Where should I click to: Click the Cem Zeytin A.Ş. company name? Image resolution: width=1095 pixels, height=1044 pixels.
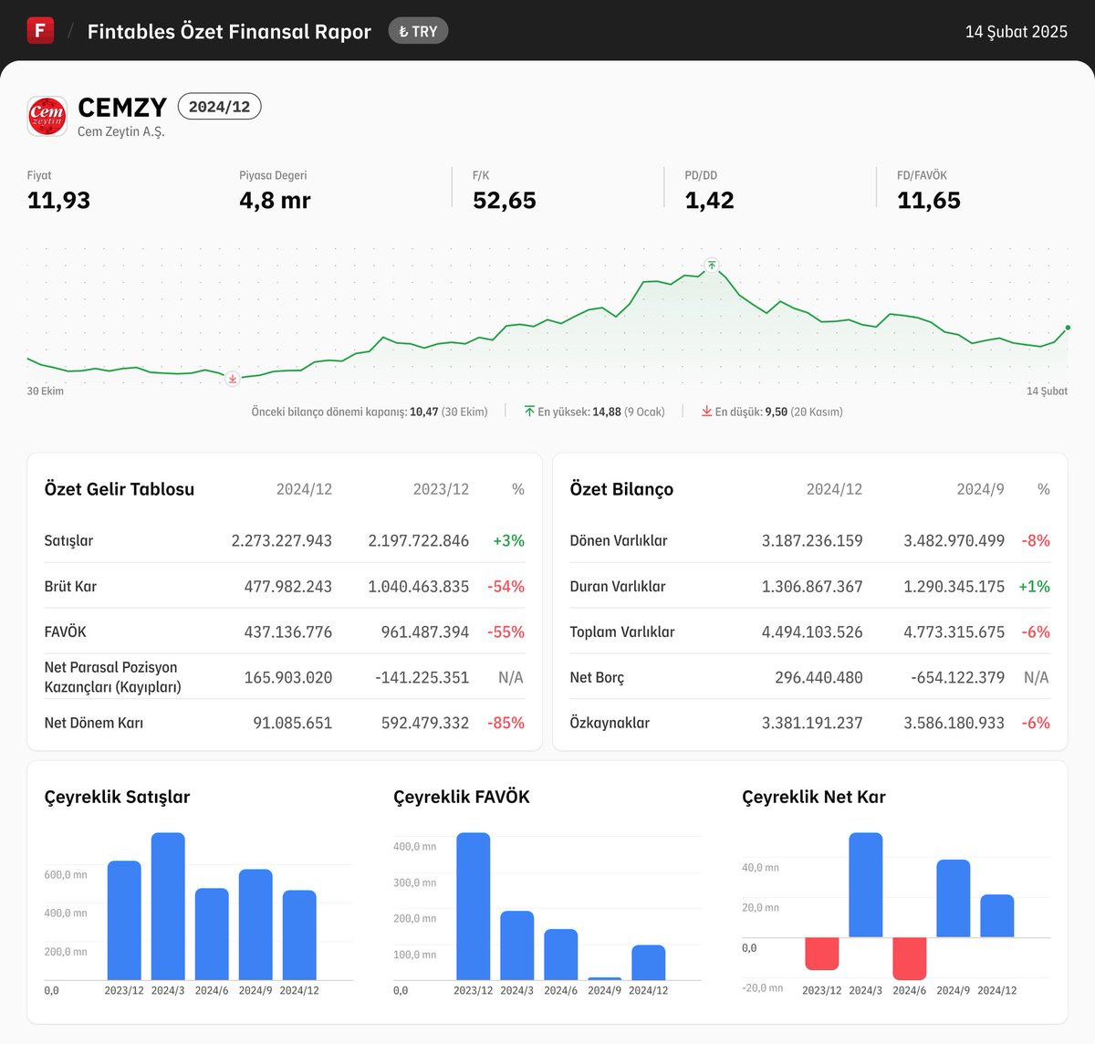tap(120, 131)
